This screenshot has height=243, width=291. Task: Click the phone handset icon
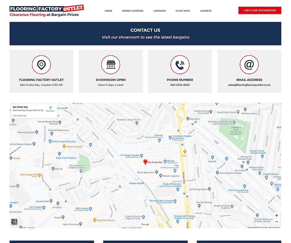coord(180,65)
